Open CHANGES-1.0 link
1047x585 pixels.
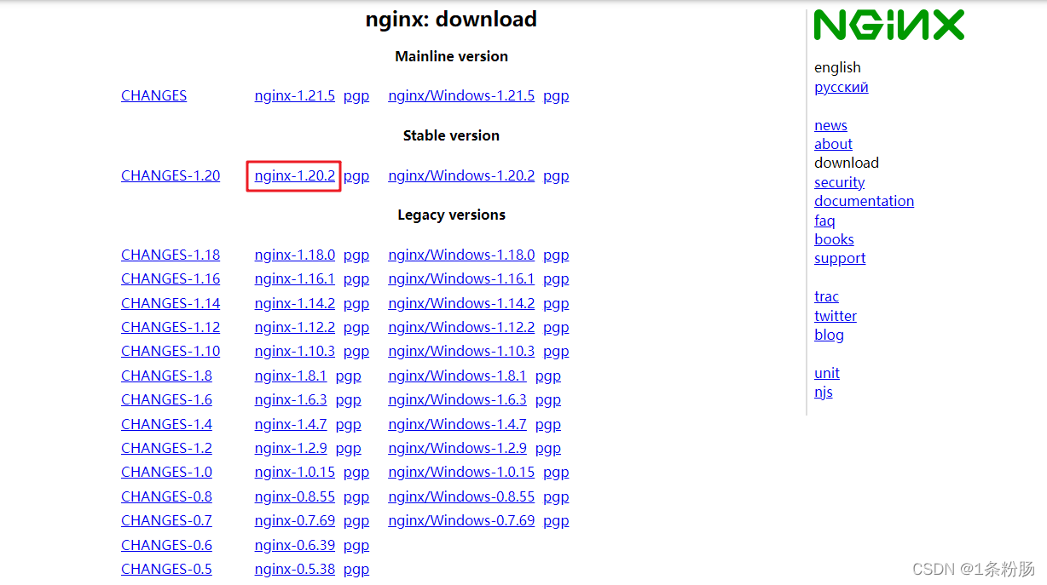(x=166, y=473)
